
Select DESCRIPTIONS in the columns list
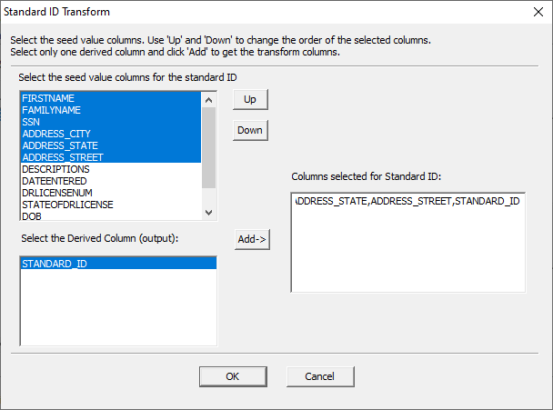pos(111,169)
